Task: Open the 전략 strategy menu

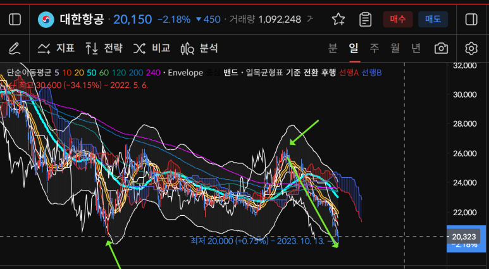Action: [x=104, y=48]
